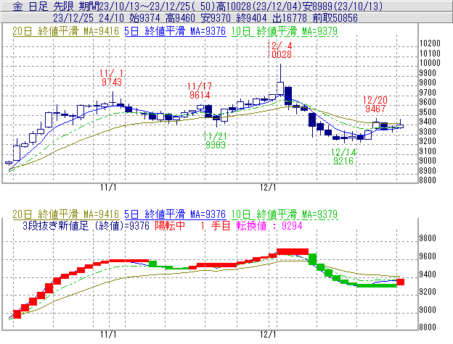Click the first red block at lower chart start

17,314
